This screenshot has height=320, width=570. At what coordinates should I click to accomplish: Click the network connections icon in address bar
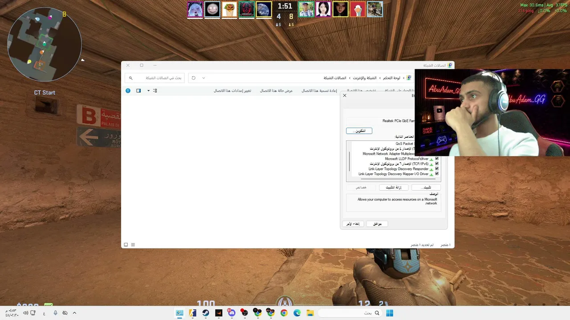[408, 78]
